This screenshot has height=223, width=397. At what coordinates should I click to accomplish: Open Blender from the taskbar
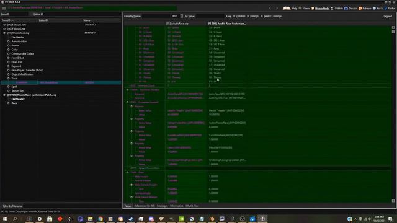click(x=212, y=219)
